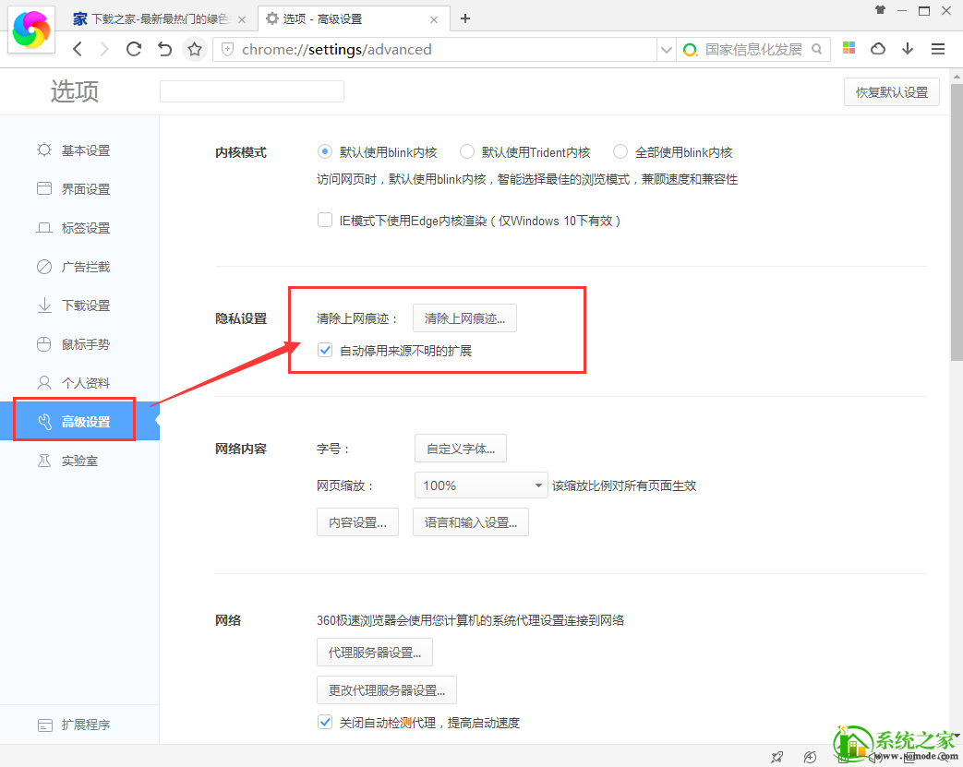This screenshot has width=963, height=767.
Task: Open the main hamburger menu
Action: click(x=938, y=48)
